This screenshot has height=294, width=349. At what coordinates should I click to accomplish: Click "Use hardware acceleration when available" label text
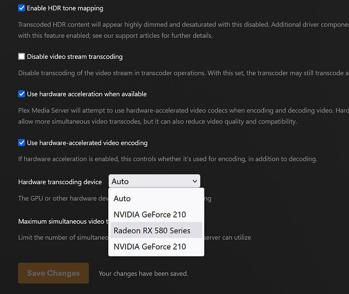tap(86, 94)
